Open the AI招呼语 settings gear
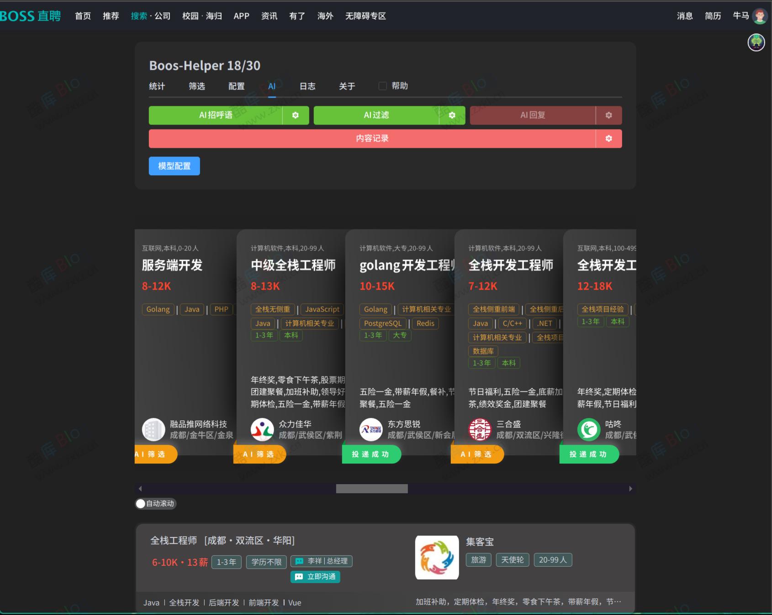The height and width of the screenshot is (615, 772). pyautogui.click(x=295, y=115)
